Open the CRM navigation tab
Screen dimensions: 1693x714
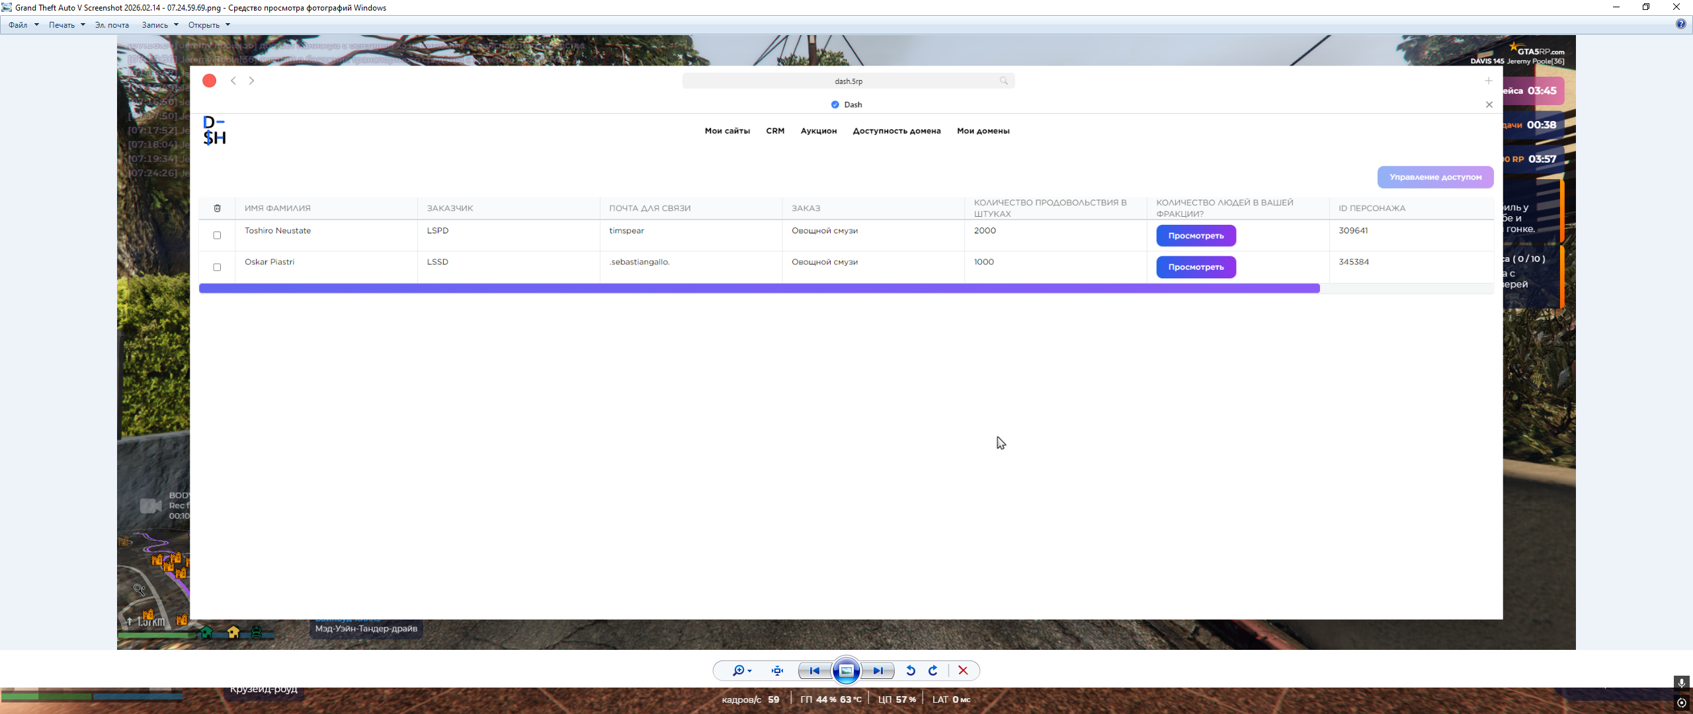[x=775, y=131]
